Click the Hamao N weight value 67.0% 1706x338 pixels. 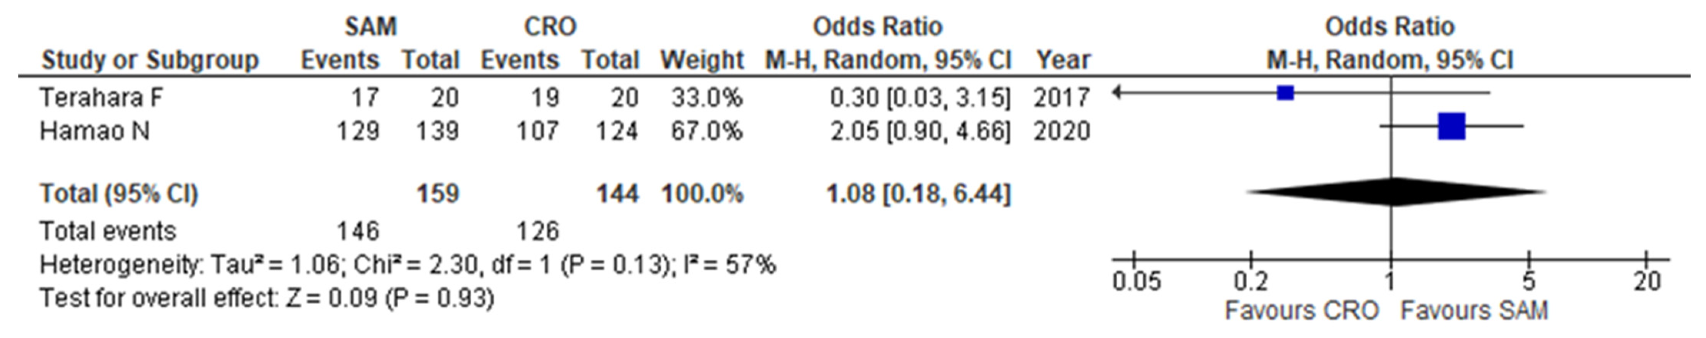(706, 131)
